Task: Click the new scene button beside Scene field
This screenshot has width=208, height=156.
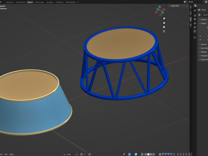Action: click(x=206, y=2)
